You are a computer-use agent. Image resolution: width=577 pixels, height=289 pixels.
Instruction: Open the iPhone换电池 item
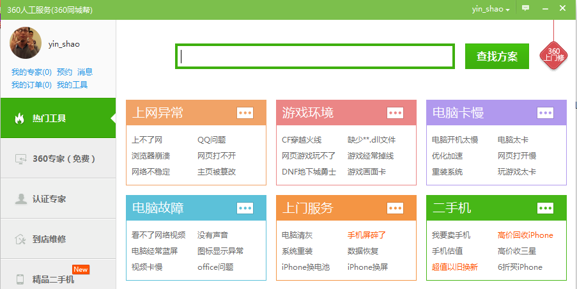tap(305, 267)
